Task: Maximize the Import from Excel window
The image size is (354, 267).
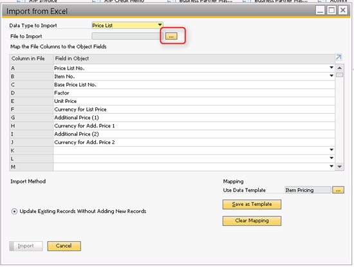Action: coord(331,10)
